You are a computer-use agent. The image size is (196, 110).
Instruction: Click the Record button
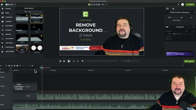tap(9, 5)
